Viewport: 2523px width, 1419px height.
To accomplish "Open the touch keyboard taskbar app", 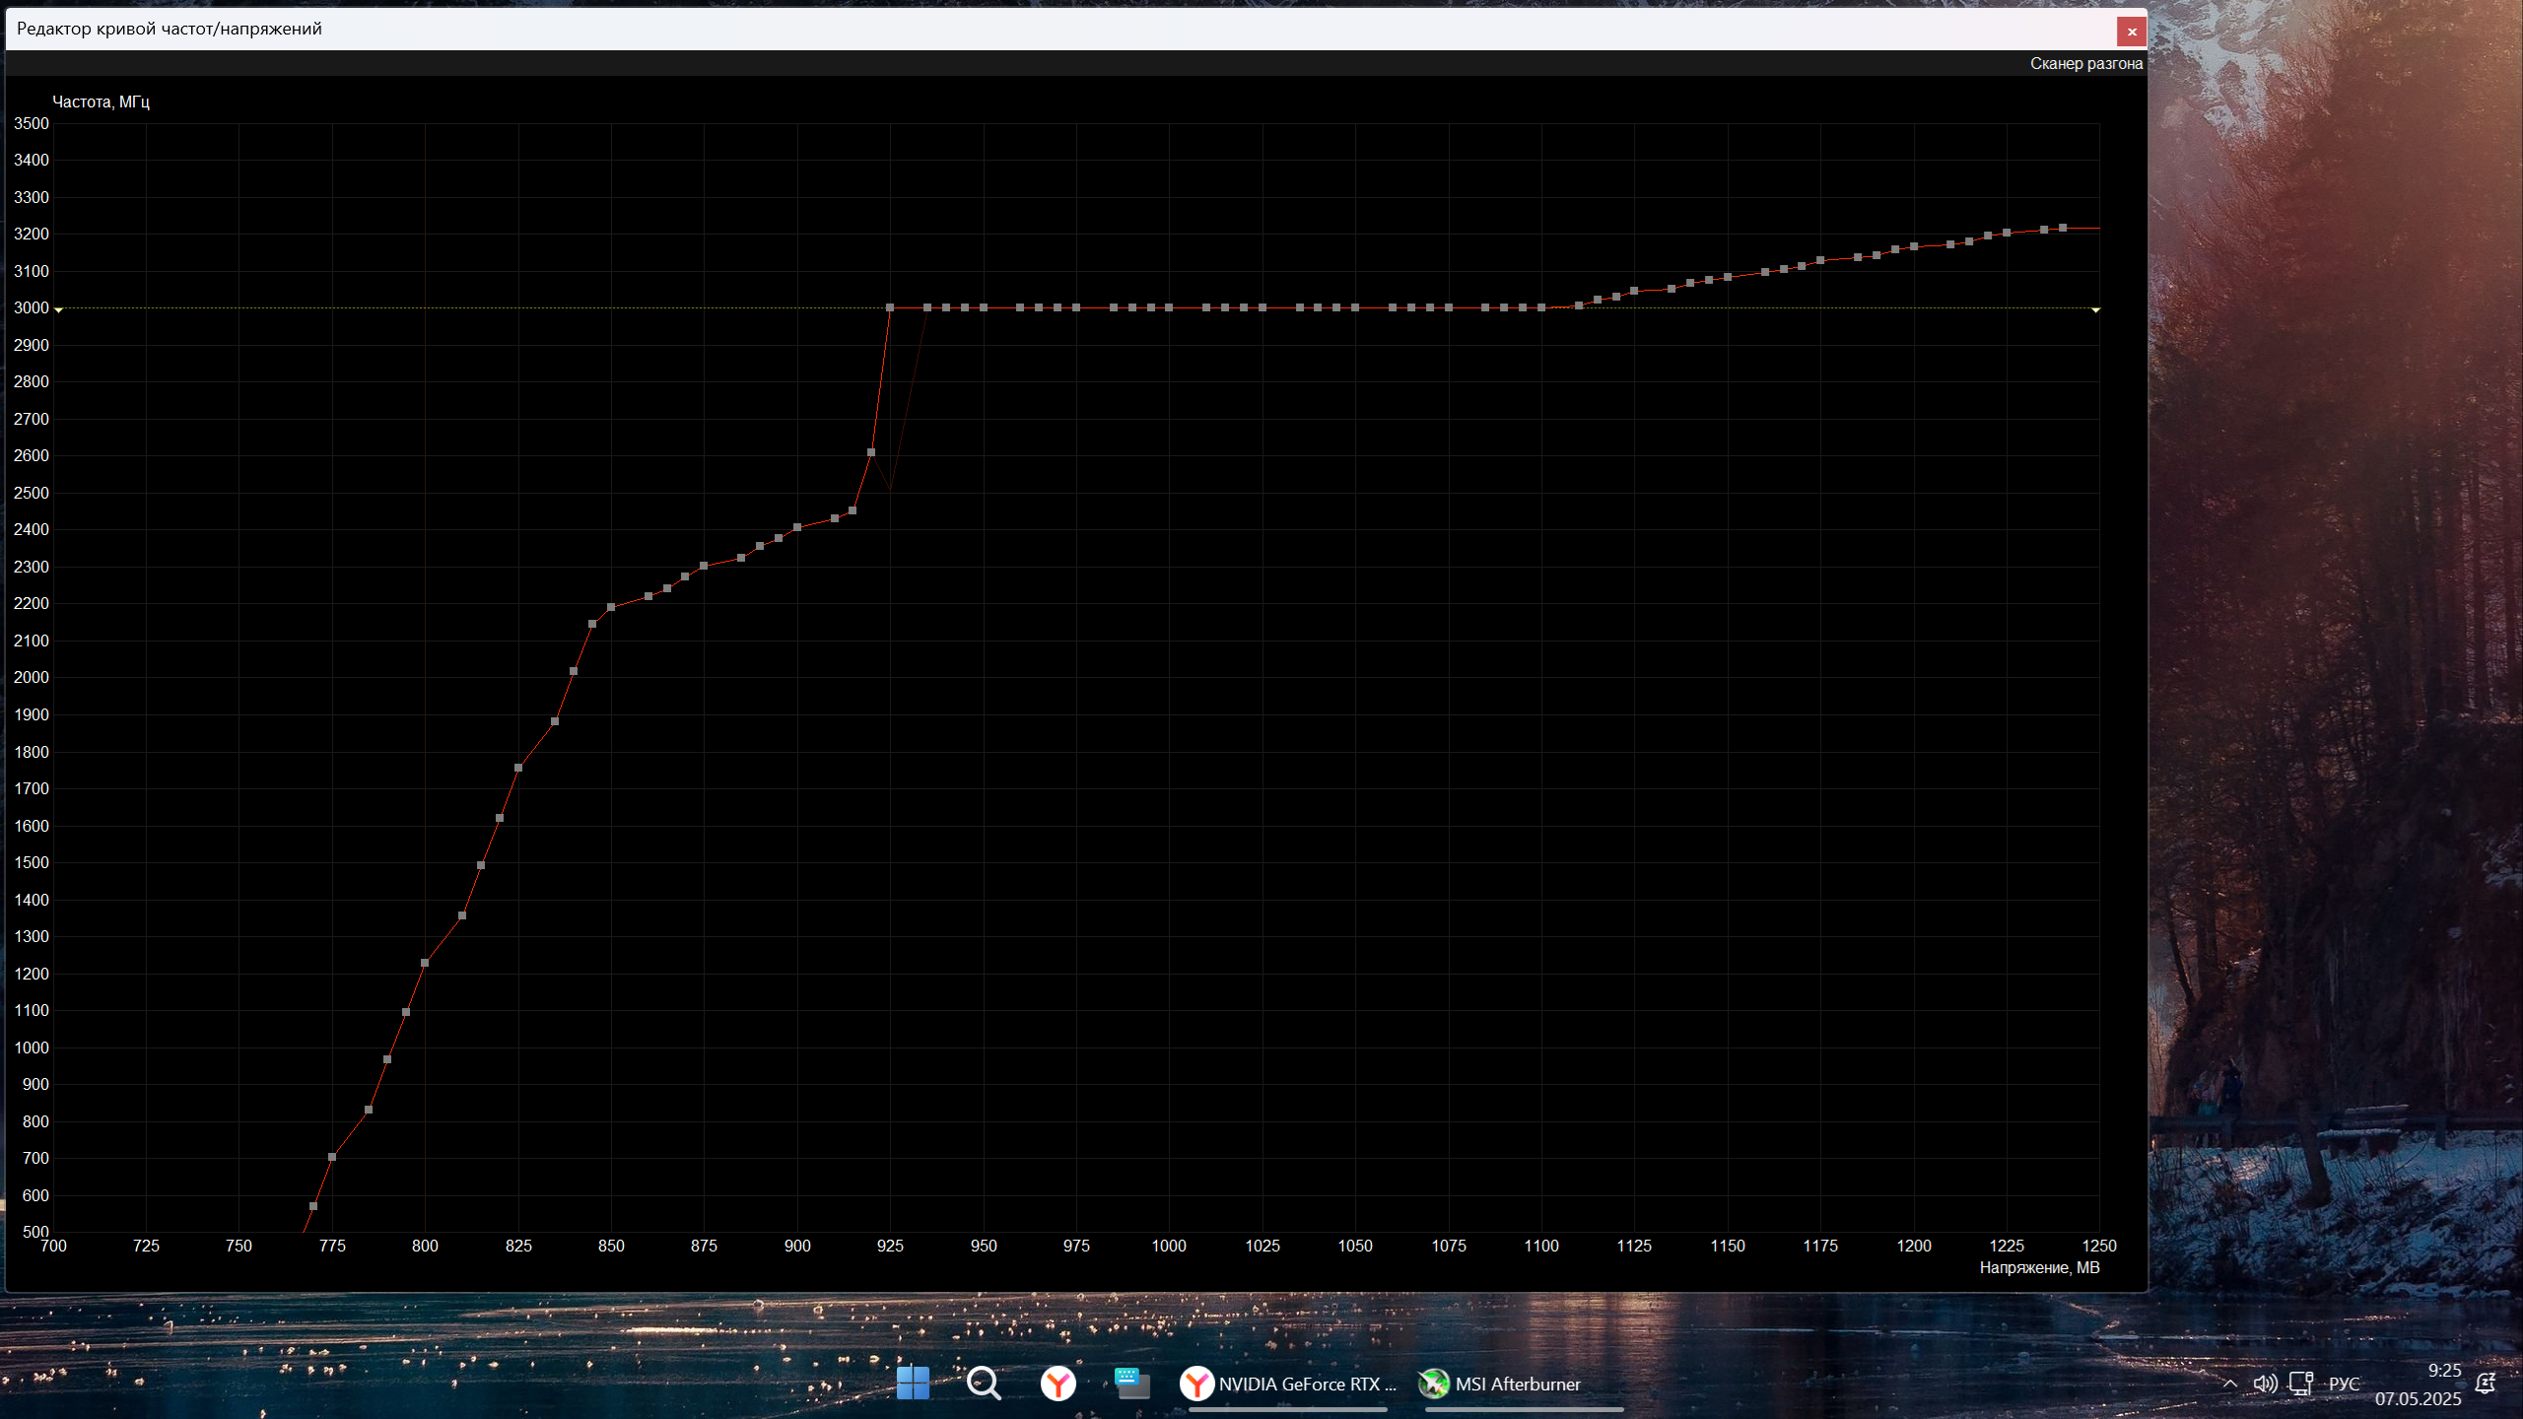I will pos(1131,1383).
